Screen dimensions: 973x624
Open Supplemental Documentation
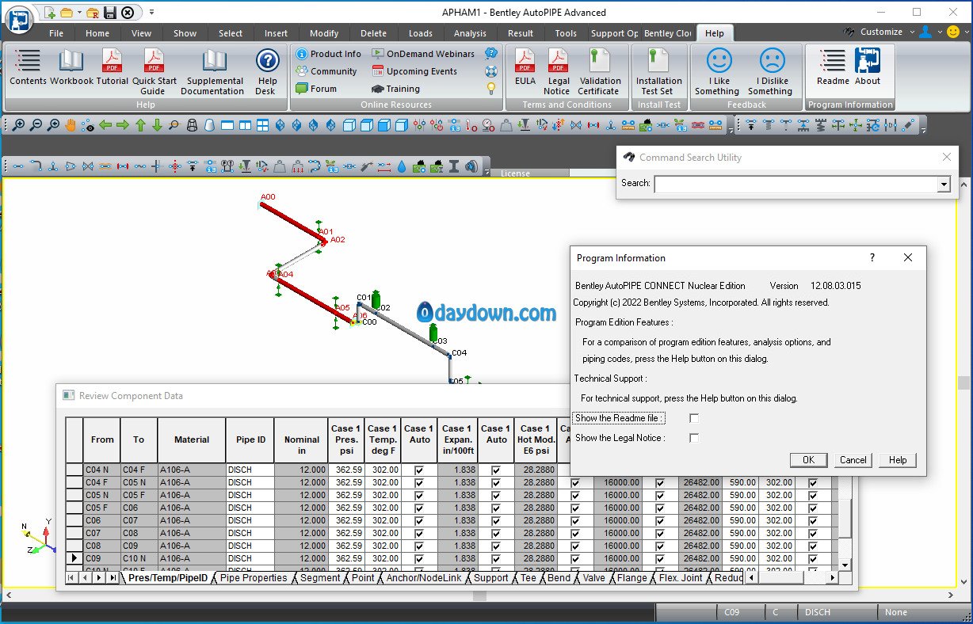click(x=212, y=71)
